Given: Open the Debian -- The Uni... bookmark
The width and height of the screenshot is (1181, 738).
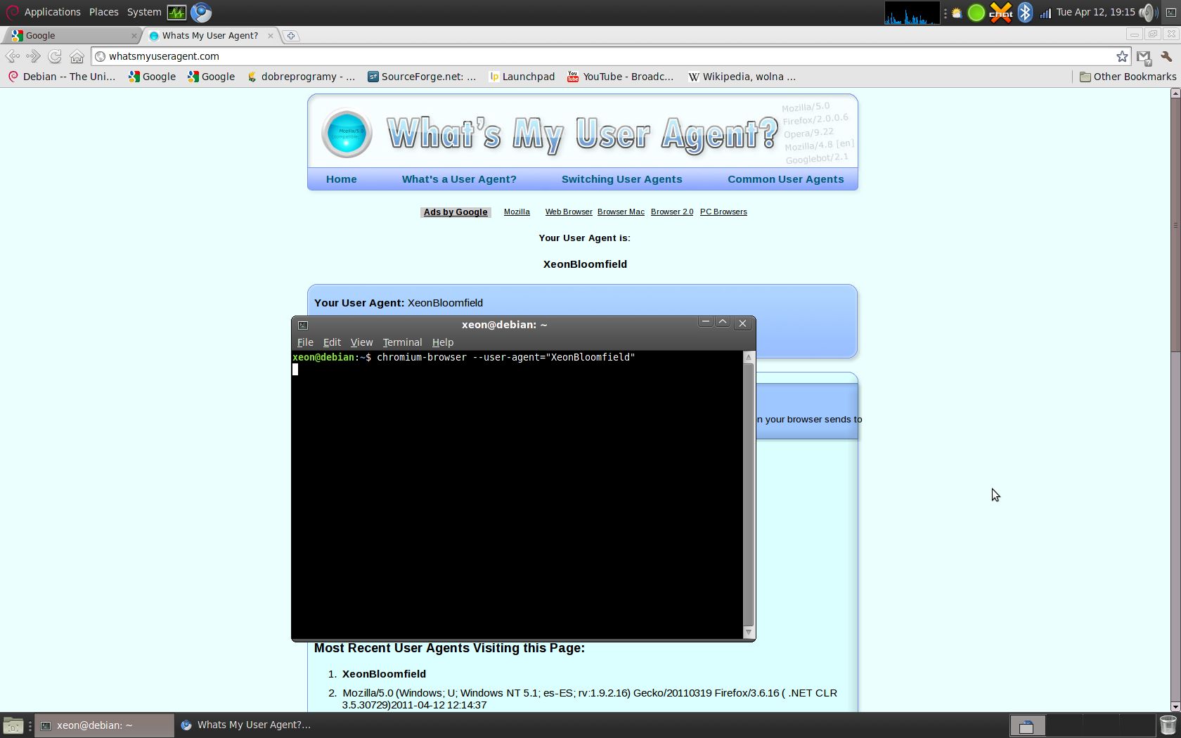Looking at the screenshot, I should point(62,77).
